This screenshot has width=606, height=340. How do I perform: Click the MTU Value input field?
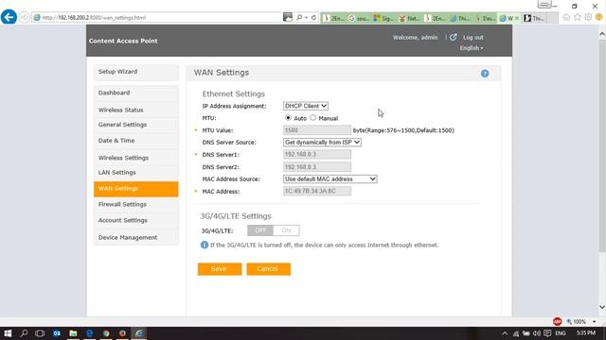(317, 130)
